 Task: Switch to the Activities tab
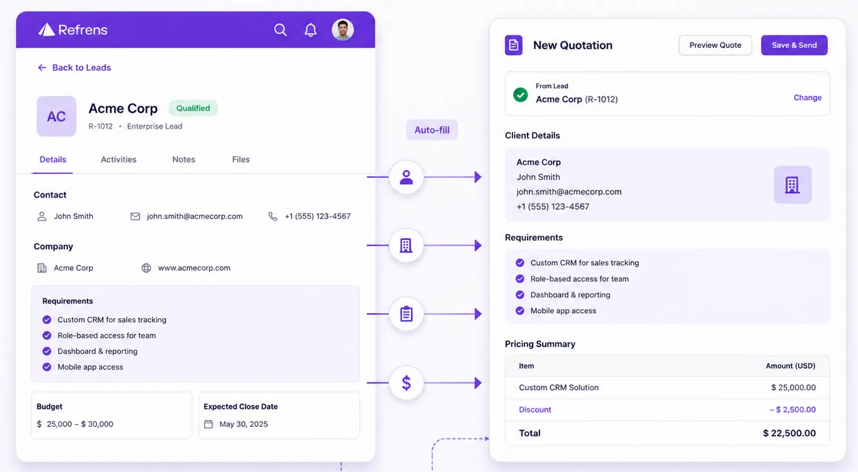point(119,159)
